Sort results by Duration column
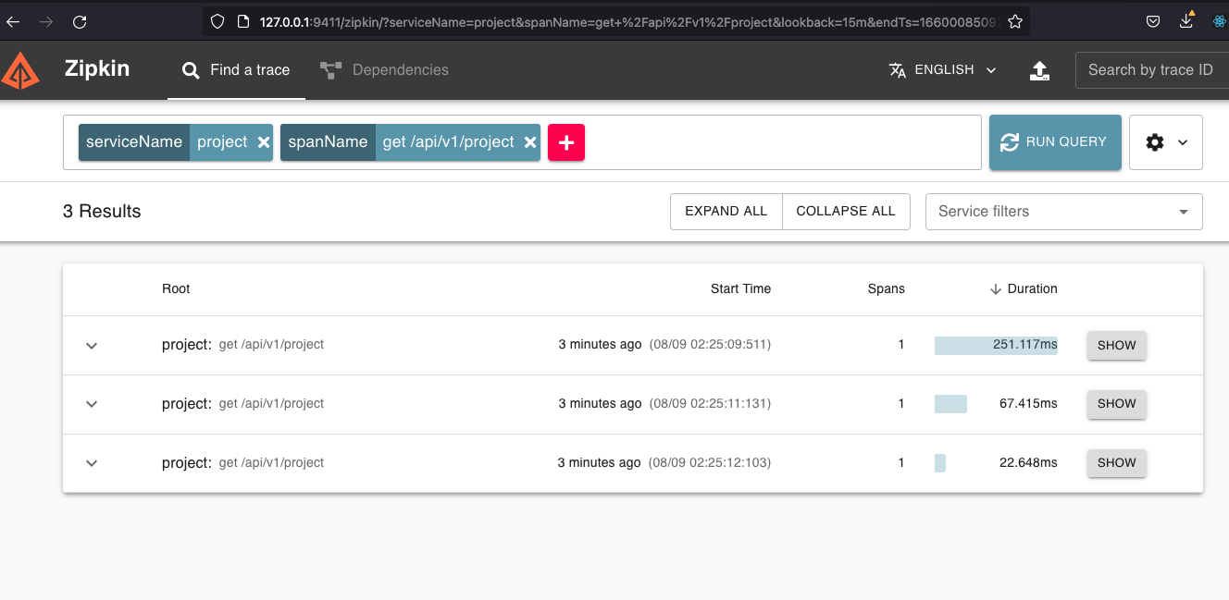The image size is (1229, 600). [1024, 289]
